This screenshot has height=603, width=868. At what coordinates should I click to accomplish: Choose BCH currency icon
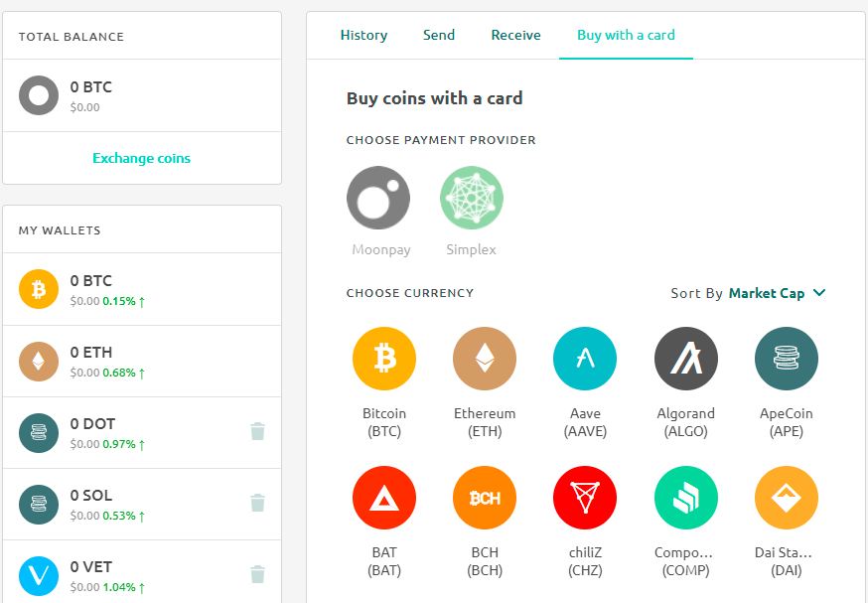point(485,498)
